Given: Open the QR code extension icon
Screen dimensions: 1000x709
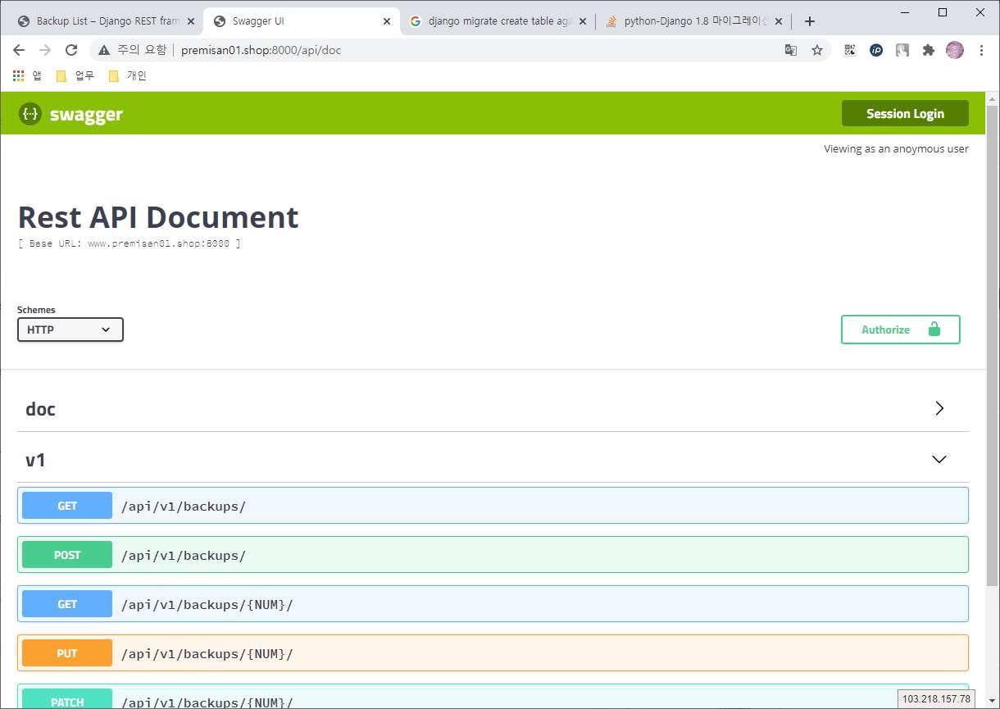Looking at the screenshot, I should click(x=850, y=50).
